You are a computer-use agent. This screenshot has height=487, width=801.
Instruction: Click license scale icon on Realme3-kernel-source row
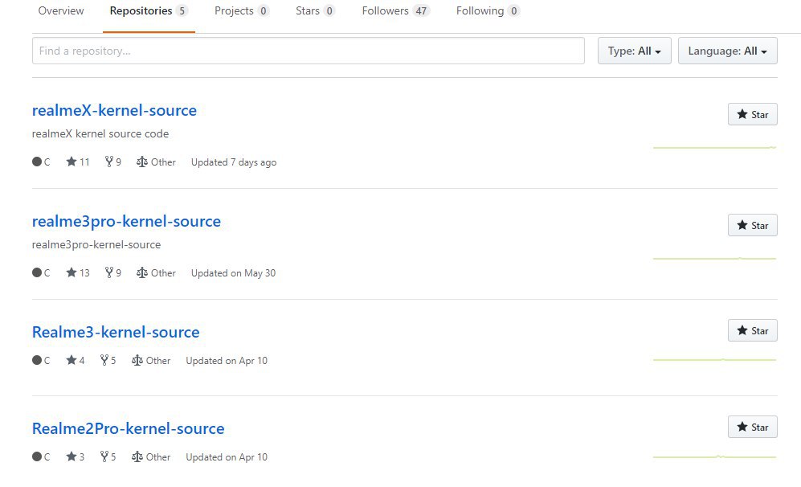[x=137, y=360]
